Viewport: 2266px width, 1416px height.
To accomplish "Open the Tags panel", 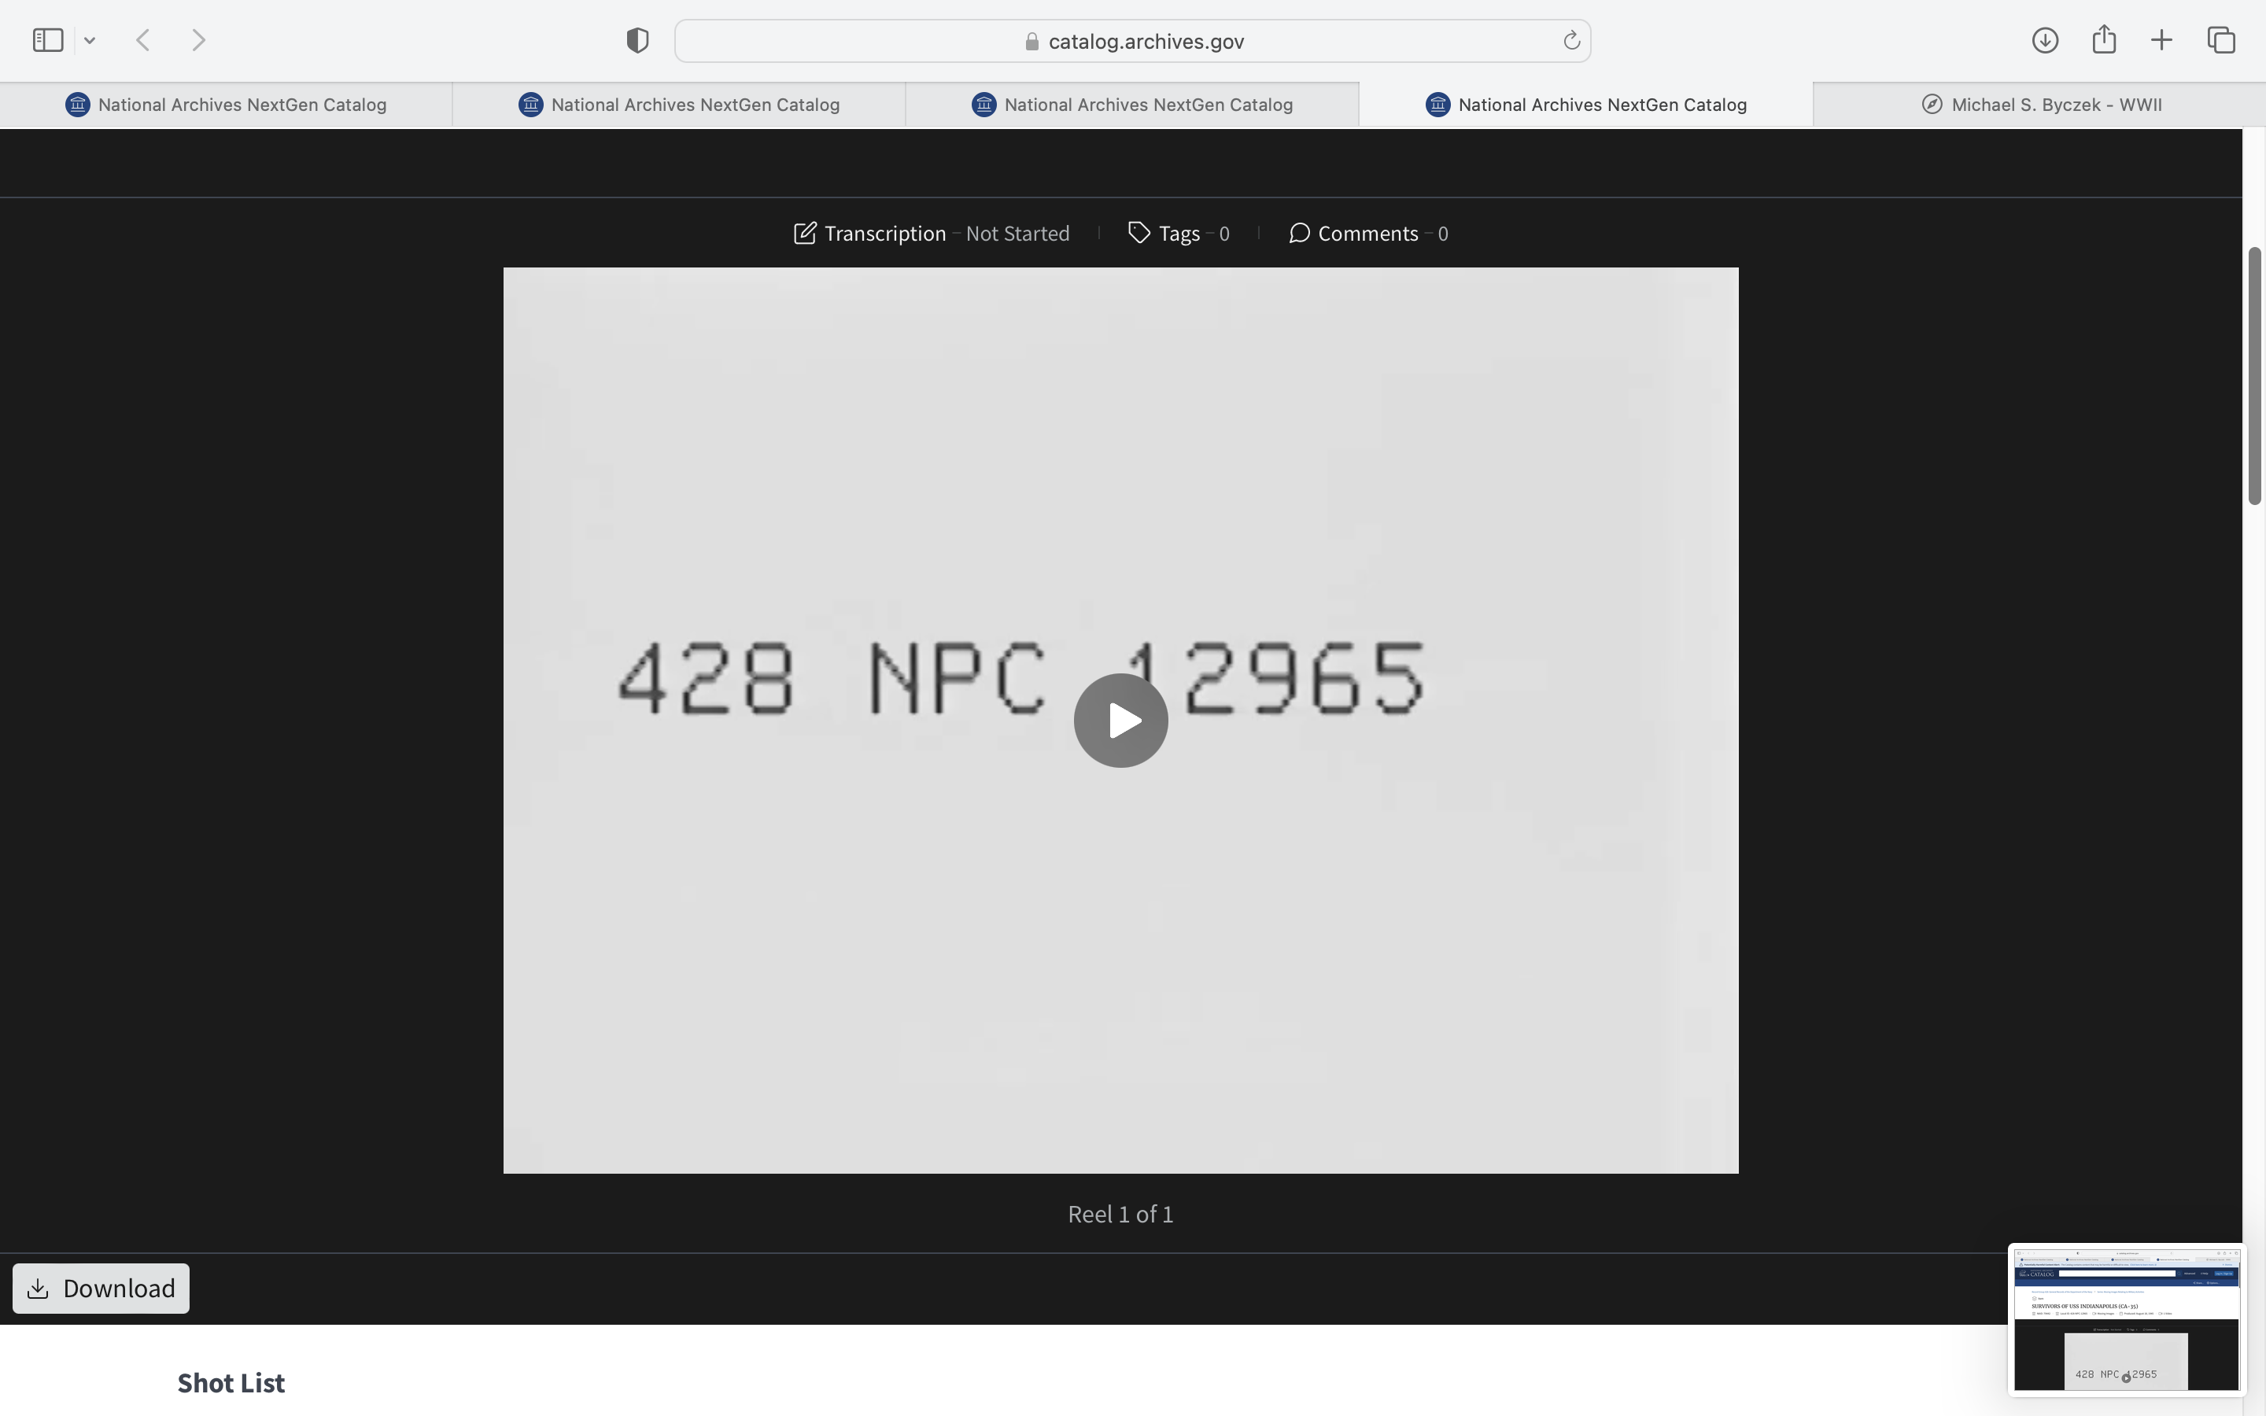I will coord(1179,233).
